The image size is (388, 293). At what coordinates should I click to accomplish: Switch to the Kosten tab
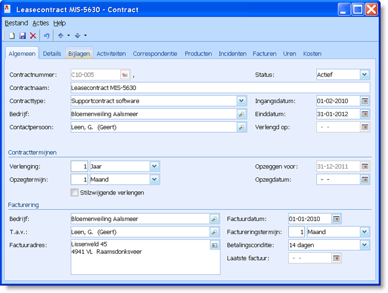pyautogui.click(x=312, y=53)
